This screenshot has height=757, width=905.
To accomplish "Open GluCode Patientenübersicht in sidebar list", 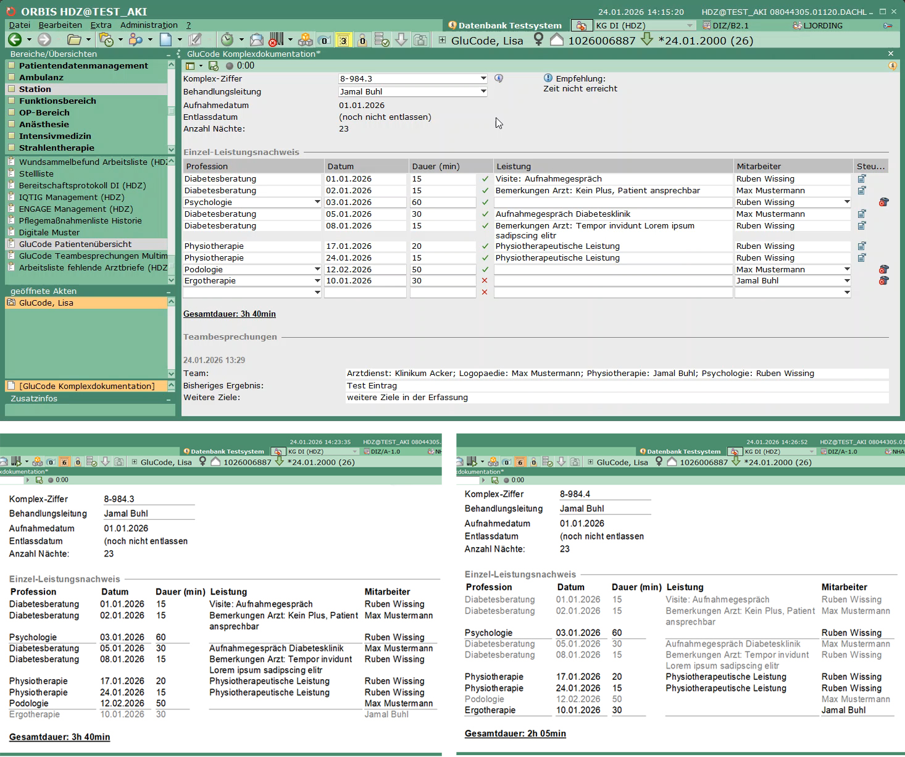I will pos(75,245).
